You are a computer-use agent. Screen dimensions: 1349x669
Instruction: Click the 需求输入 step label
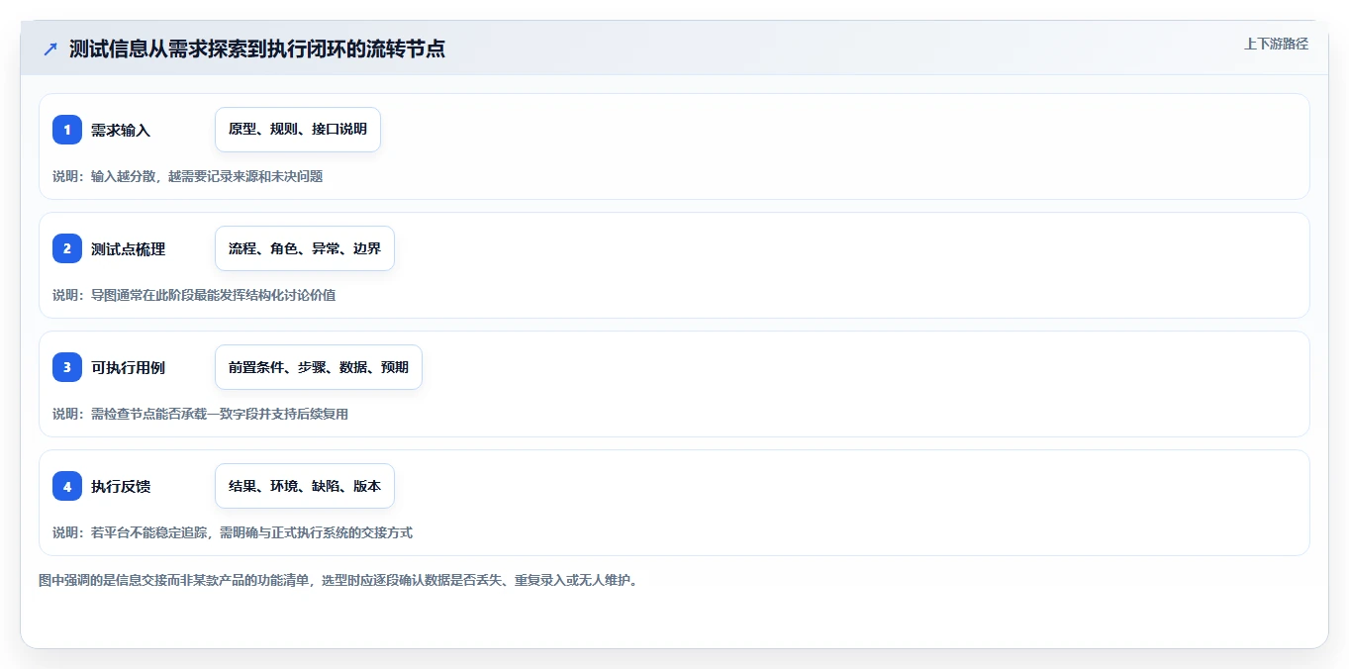[121, 130]
